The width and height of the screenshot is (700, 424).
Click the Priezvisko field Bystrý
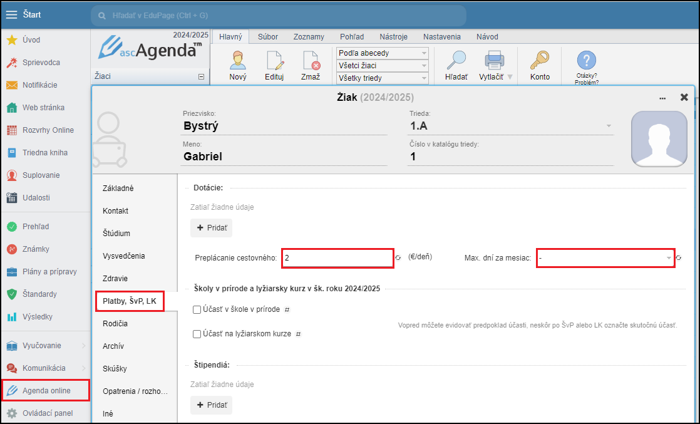pyautogui.click(x=284, y=126)
